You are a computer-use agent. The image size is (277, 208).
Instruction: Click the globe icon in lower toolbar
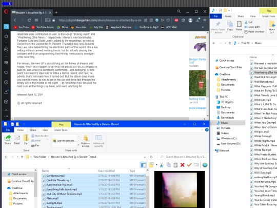click(x=205, y=165)
